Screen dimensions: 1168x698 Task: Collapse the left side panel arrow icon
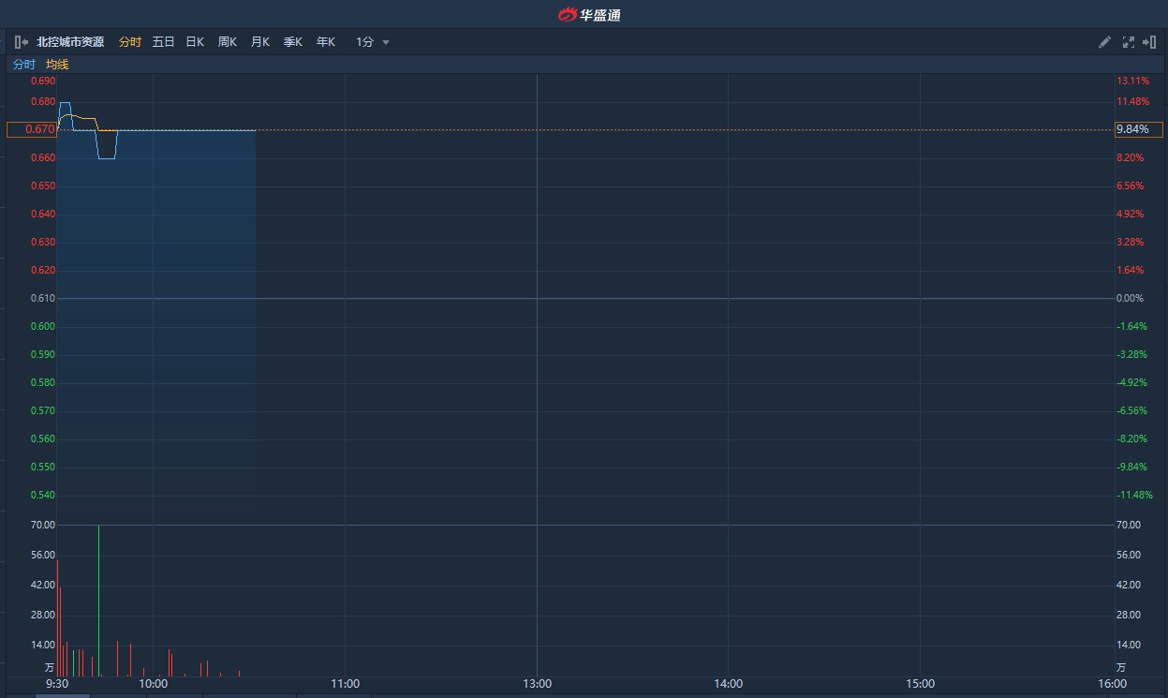click(21, 42)
